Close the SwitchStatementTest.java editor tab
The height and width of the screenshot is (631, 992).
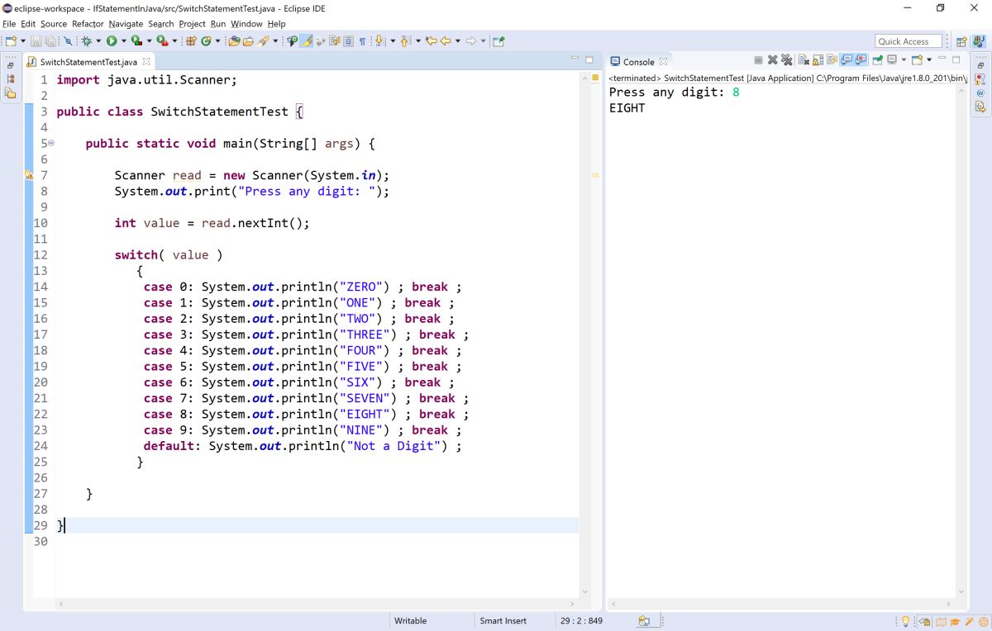tap(147, 62)
